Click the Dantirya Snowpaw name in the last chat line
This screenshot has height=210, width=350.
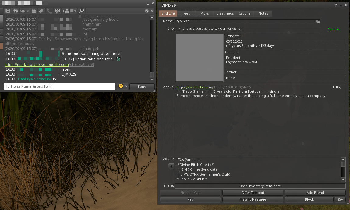click(35, 79)
